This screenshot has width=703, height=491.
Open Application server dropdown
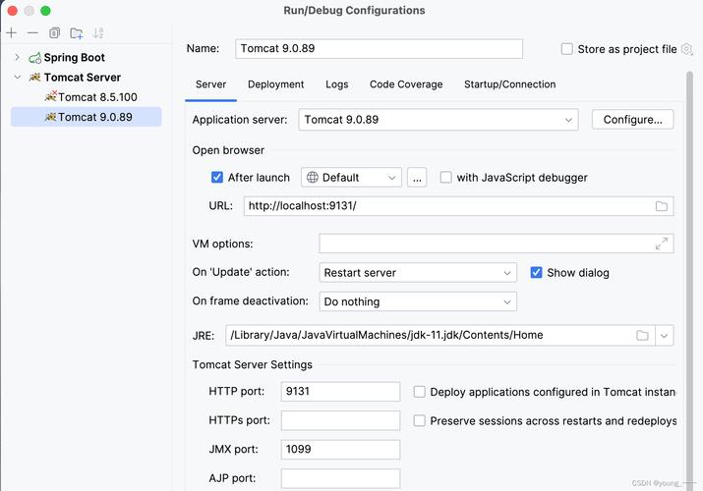[439, 120]
